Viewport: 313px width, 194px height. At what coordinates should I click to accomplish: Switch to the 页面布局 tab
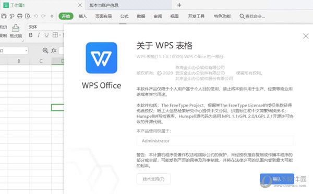pyautogui.click(x=103, y=16)
